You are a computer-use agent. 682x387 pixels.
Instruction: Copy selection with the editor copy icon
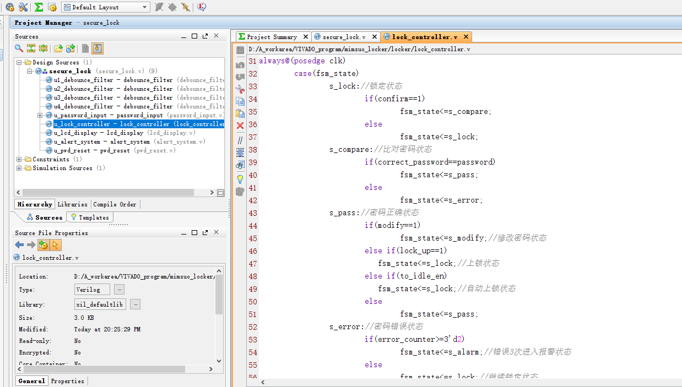point(240,101)
